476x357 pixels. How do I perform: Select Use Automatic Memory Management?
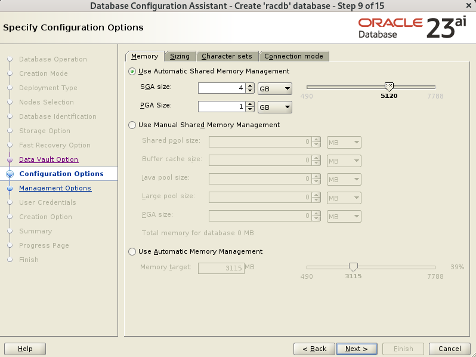click(132, 251)
